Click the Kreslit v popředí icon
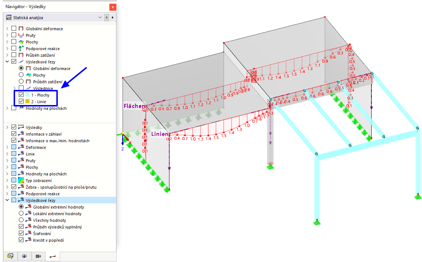 tap(28, 240)
